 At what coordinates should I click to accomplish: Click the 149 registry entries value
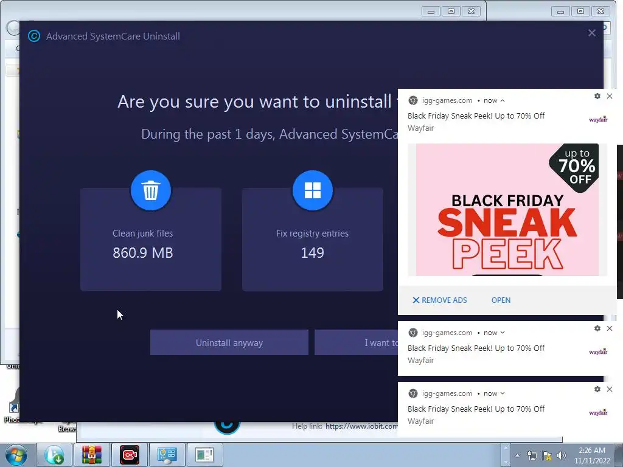click(312, 253)
